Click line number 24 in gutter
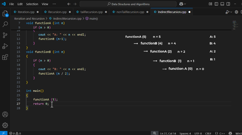This screenshot has width=242, height=135. [x=18, y=91]
